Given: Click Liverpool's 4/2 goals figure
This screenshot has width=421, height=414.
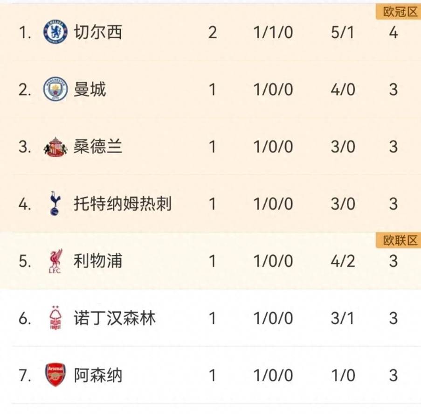Looking at the screenshot, I should pos(342,261).
